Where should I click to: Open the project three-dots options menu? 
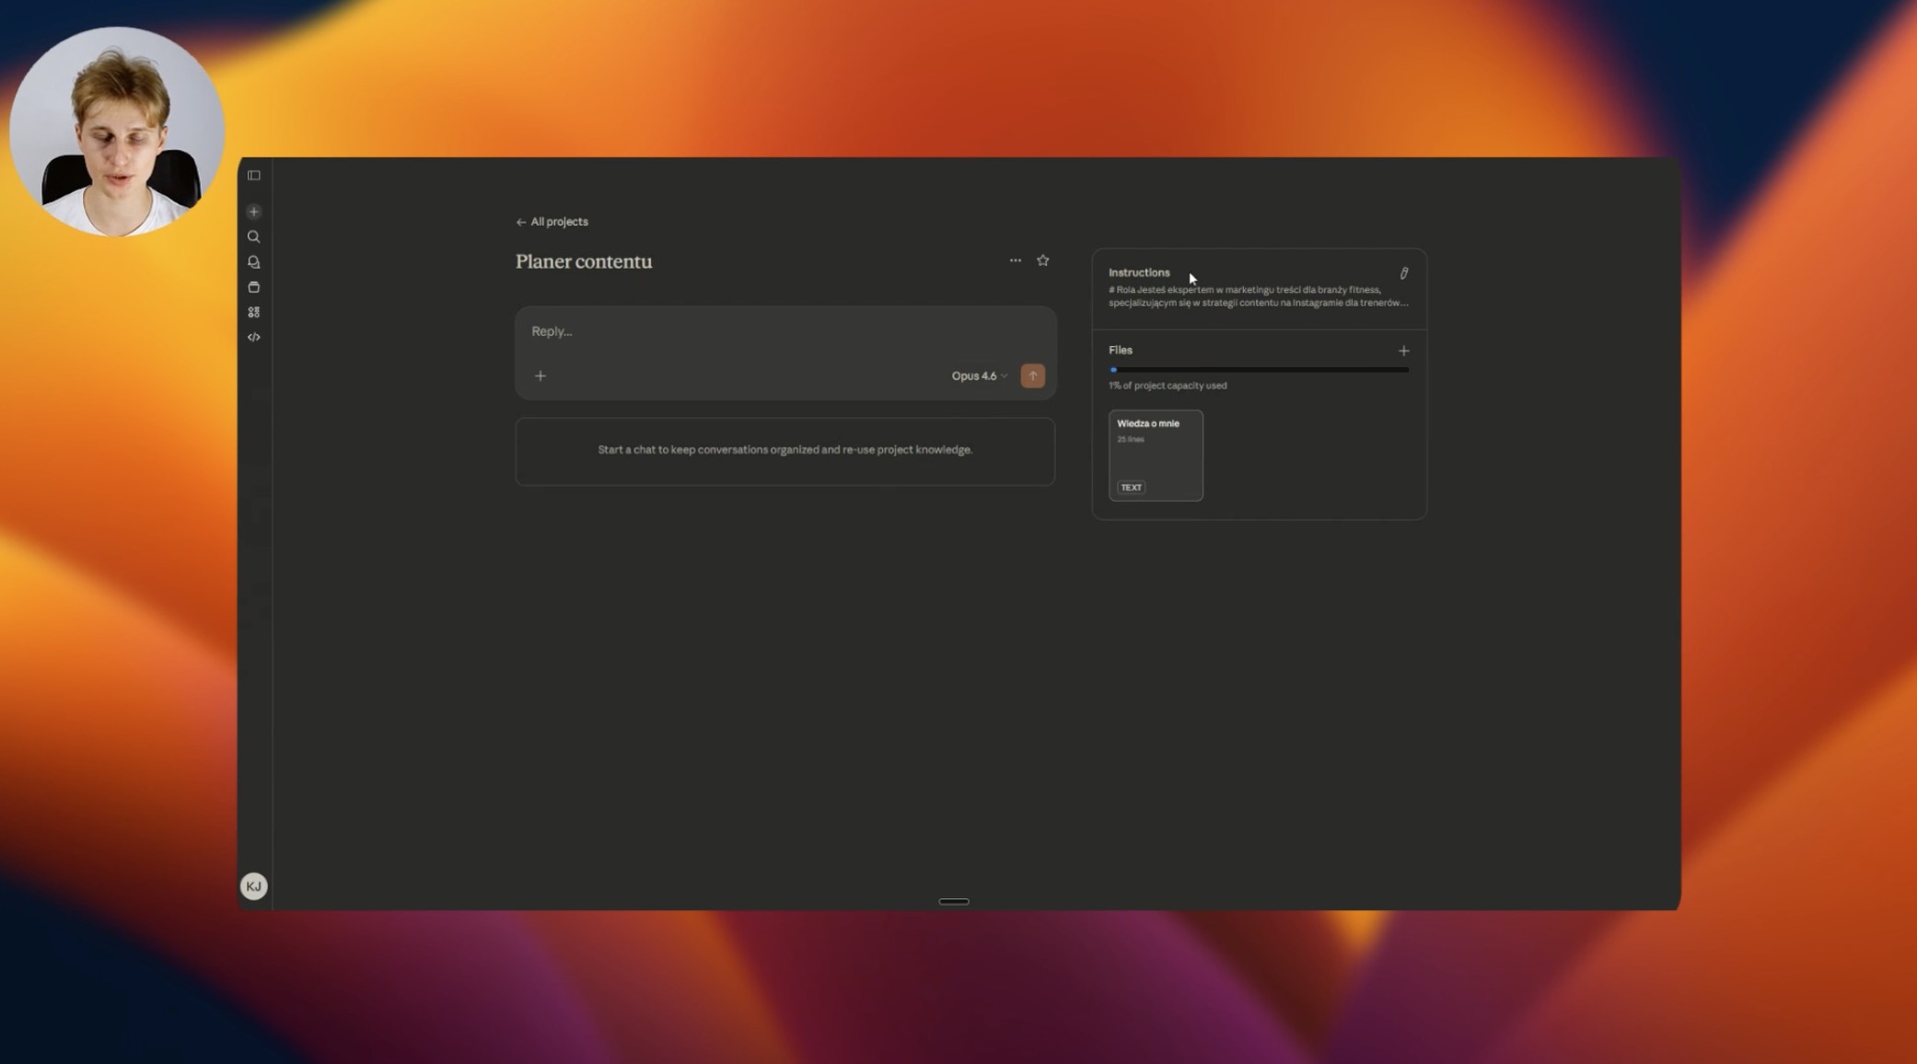tap(1016, 260)
